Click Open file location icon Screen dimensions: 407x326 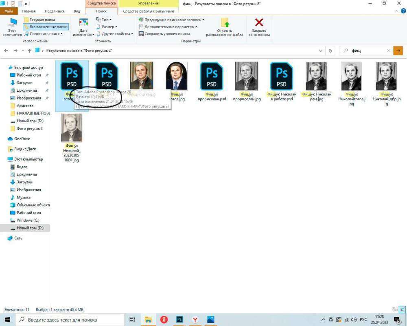tap(225, 23)
